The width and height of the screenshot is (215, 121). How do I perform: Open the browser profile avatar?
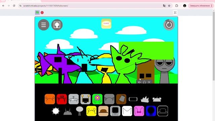point(185,6)
